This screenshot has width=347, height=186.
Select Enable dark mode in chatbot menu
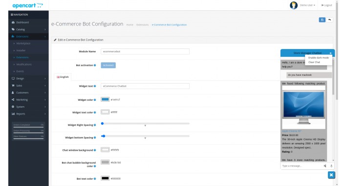click(319, 58)
